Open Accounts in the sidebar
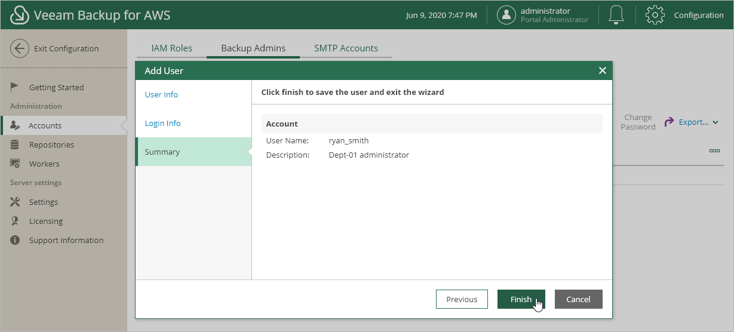The width and height of the screenshot is (734, 332). 45,125
